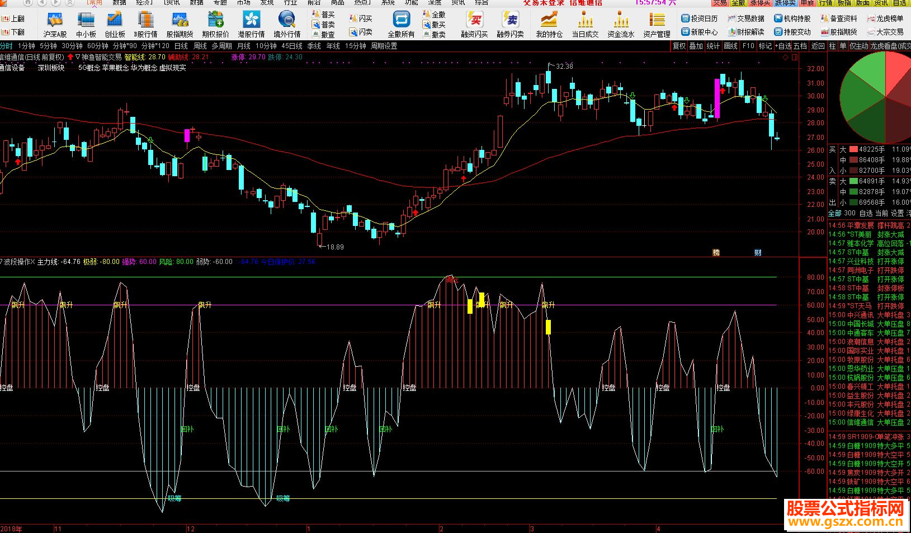Screen dimensions: 911x533
Task: Select the 自选 alerts filter
Action: pyautogui.click(x=866, y=213)
